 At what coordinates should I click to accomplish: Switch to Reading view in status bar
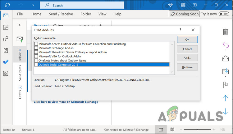[172, 130]
